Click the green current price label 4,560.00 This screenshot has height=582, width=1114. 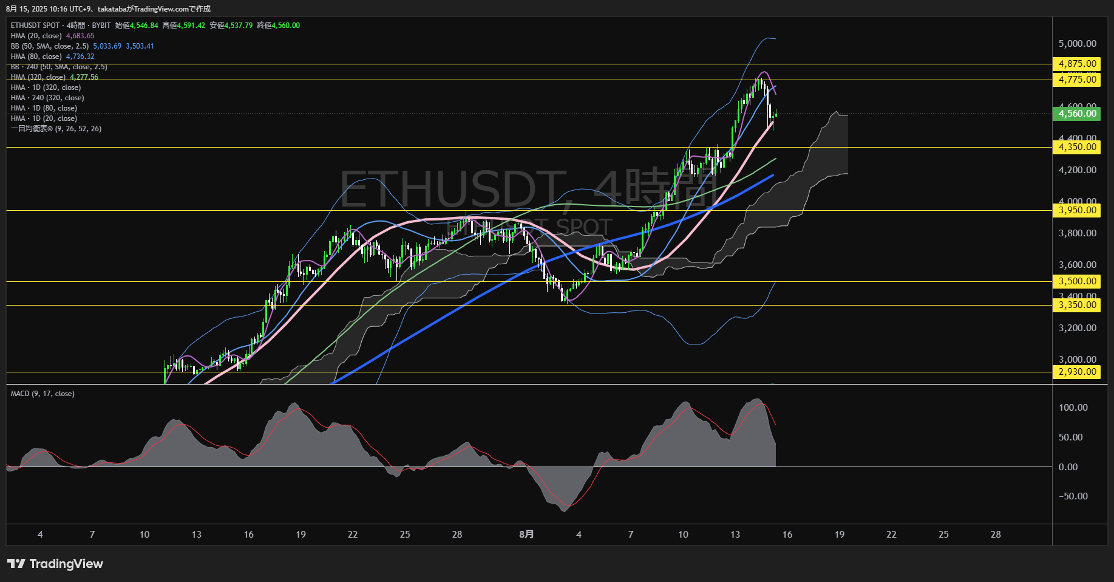pos(1076,114)
